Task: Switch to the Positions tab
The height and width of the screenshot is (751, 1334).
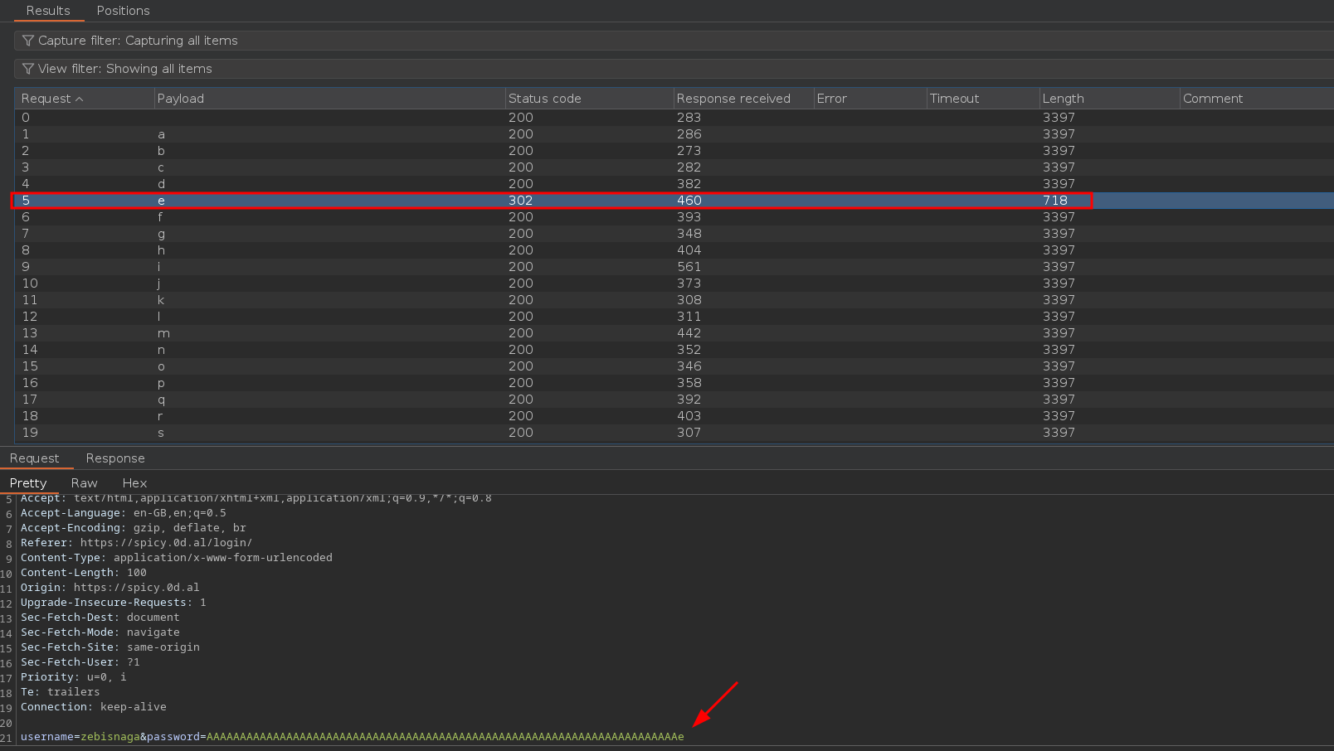Action: coord(123,11)
